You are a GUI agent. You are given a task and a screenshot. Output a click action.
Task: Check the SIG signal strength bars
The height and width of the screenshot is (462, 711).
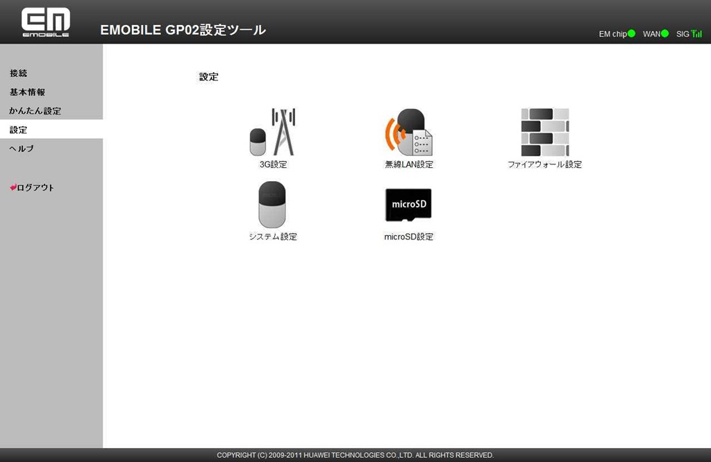(696, 33)
